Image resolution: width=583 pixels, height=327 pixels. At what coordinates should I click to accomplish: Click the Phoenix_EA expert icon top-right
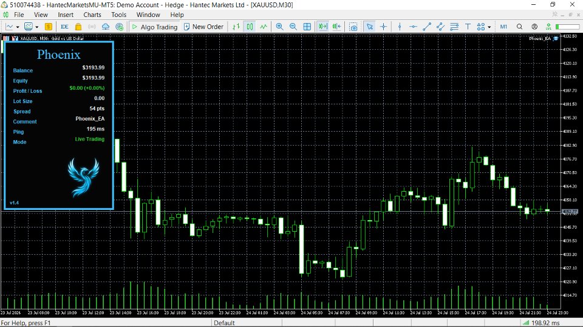556,38
